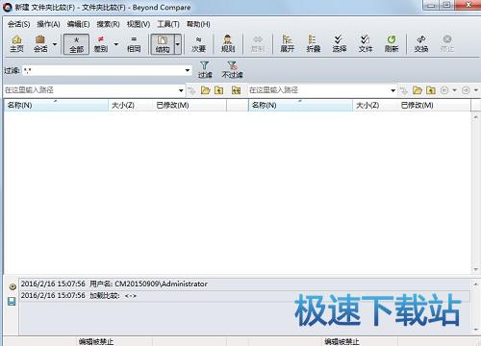
Task: Click the 文件 select files icon
Action: [366, 44]
